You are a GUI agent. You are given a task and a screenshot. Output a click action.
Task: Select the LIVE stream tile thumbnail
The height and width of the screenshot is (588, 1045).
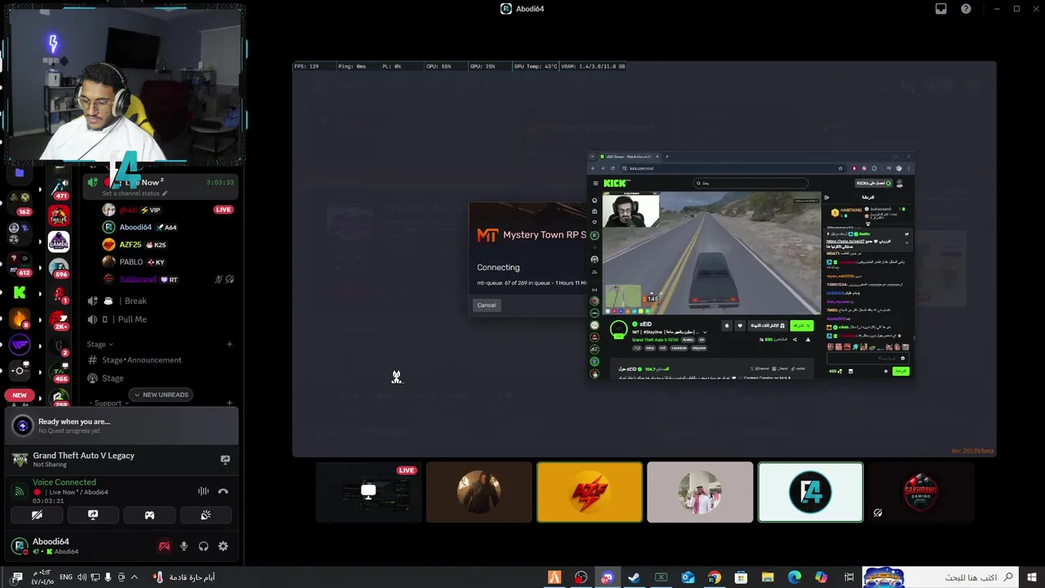tap(368, 492)
